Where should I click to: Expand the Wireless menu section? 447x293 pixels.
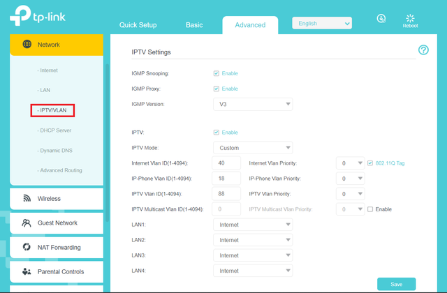coord(57,198)
